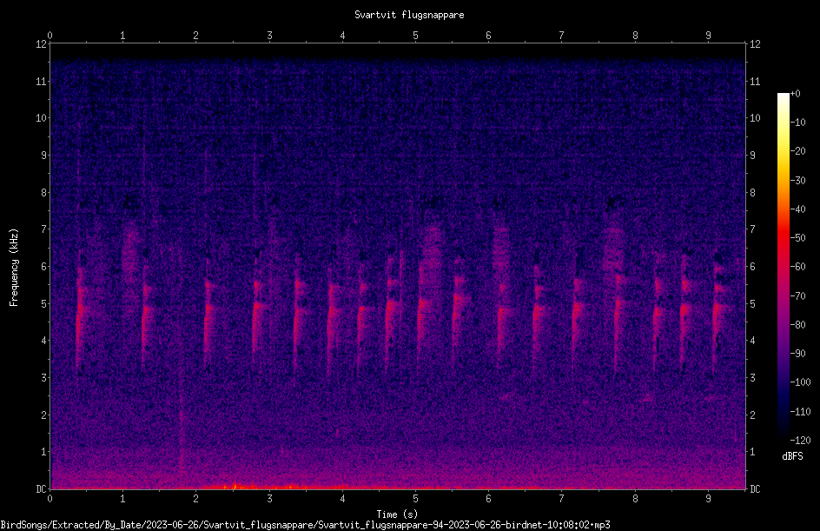Click the "3" tick on the bottom time axis
820x531 pixels.
(269, 499)
